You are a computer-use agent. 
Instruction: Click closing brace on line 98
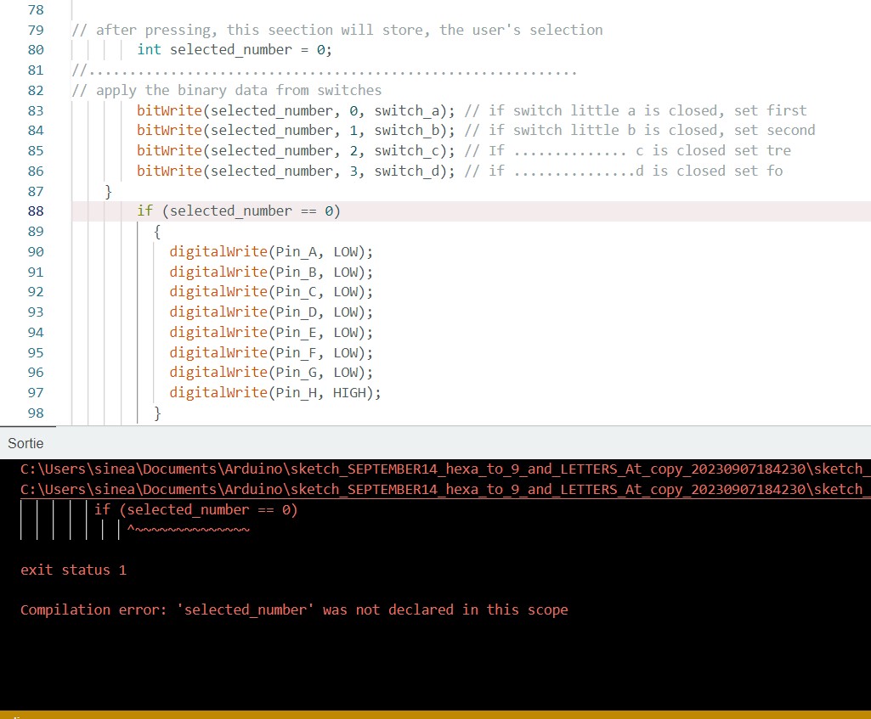click(157, 413)
